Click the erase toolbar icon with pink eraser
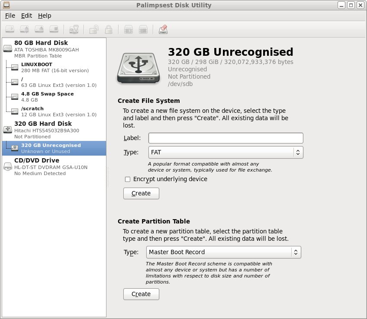The height and width of the screenshot is (319, 367). click(163, 29)
